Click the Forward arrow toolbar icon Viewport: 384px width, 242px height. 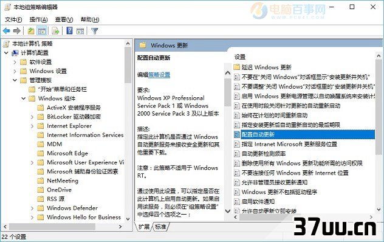[16, 31]
